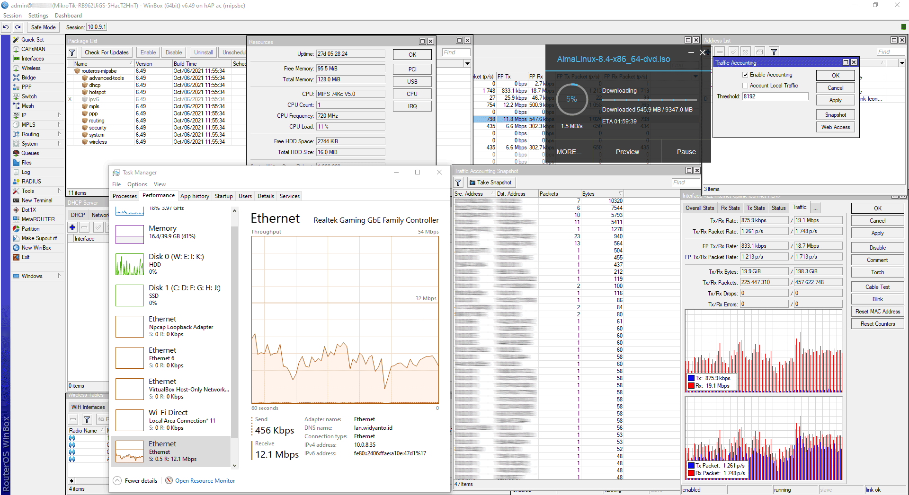Click the filter funnel icon in Address List toolbar
Image resolution: width=909 pixels, height=495 pixels.
click(774, 52)
